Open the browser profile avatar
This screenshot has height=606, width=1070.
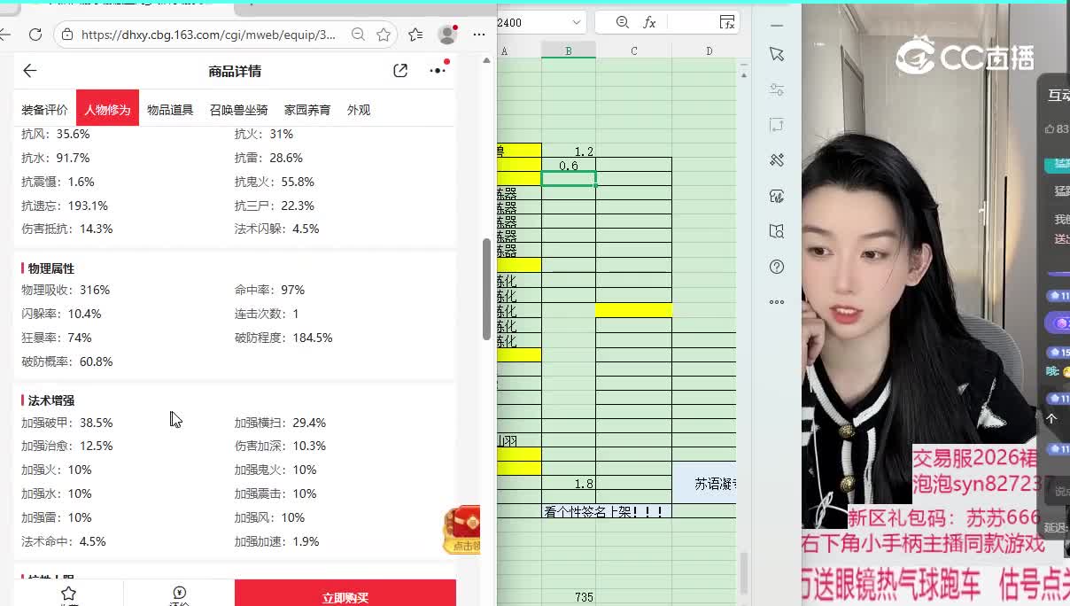[x=447, y=35]
